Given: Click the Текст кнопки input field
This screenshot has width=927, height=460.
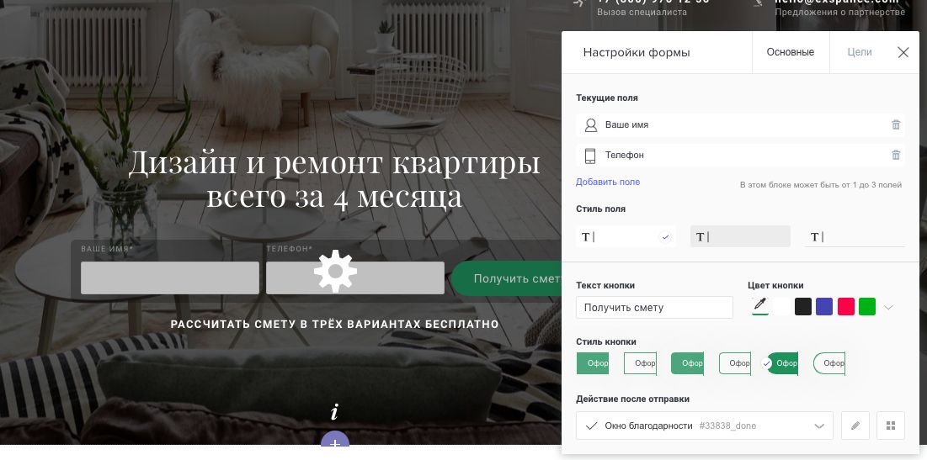Looking at the screenshot, I should pos(654,308).
